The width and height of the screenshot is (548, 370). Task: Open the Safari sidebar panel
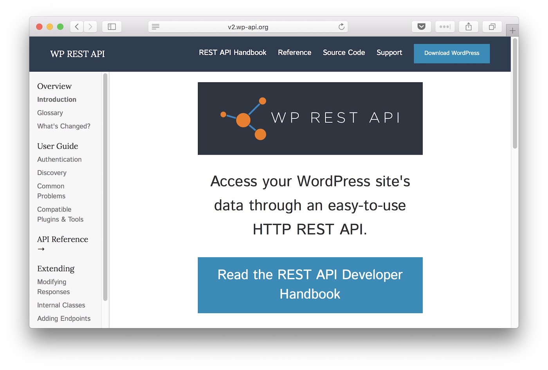coord(112,27)
